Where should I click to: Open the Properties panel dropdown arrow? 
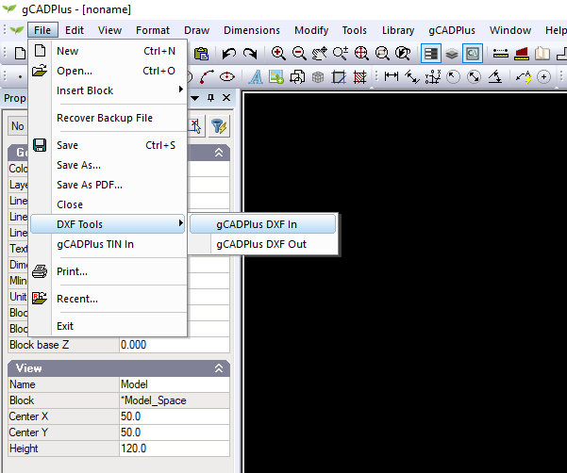click(195, 98)
